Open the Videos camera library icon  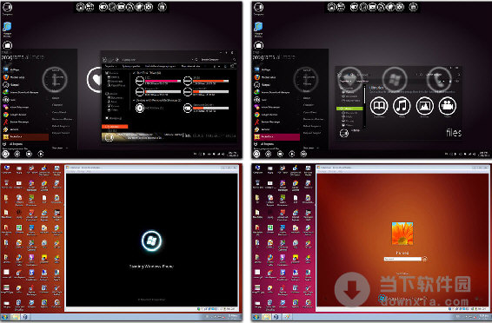[x=448, y=106]
